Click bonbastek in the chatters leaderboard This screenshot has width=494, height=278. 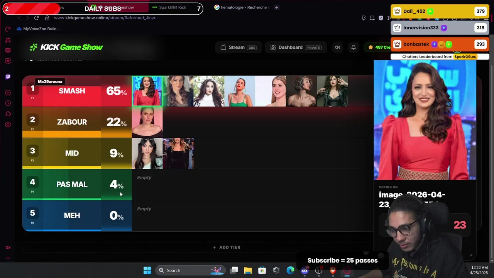440,44
